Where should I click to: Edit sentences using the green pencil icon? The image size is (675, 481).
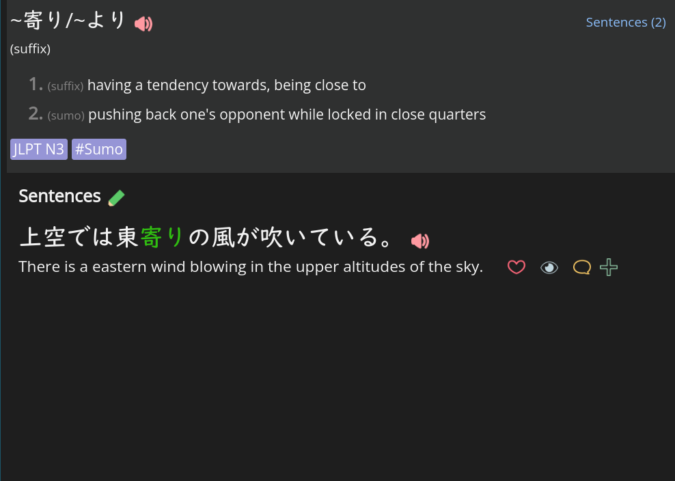116,197
